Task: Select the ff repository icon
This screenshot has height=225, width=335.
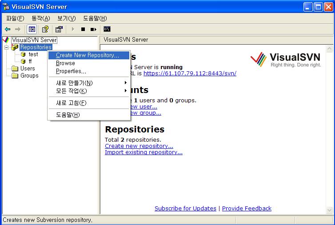Action: coord(23,62)
